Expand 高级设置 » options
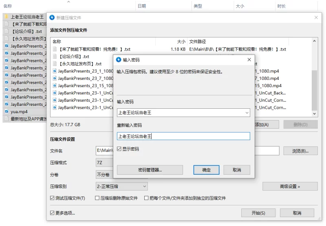Image resolution: width=326 pixels, height=226 pixels. click(290, 187)
